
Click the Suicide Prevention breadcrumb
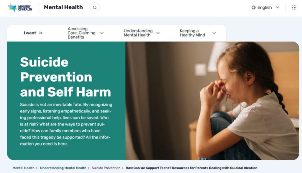click(106, 168)
